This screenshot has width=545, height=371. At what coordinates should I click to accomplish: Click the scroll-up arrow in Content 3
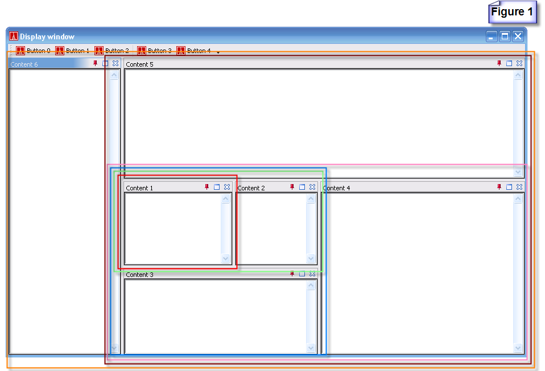tap(311, 286)
